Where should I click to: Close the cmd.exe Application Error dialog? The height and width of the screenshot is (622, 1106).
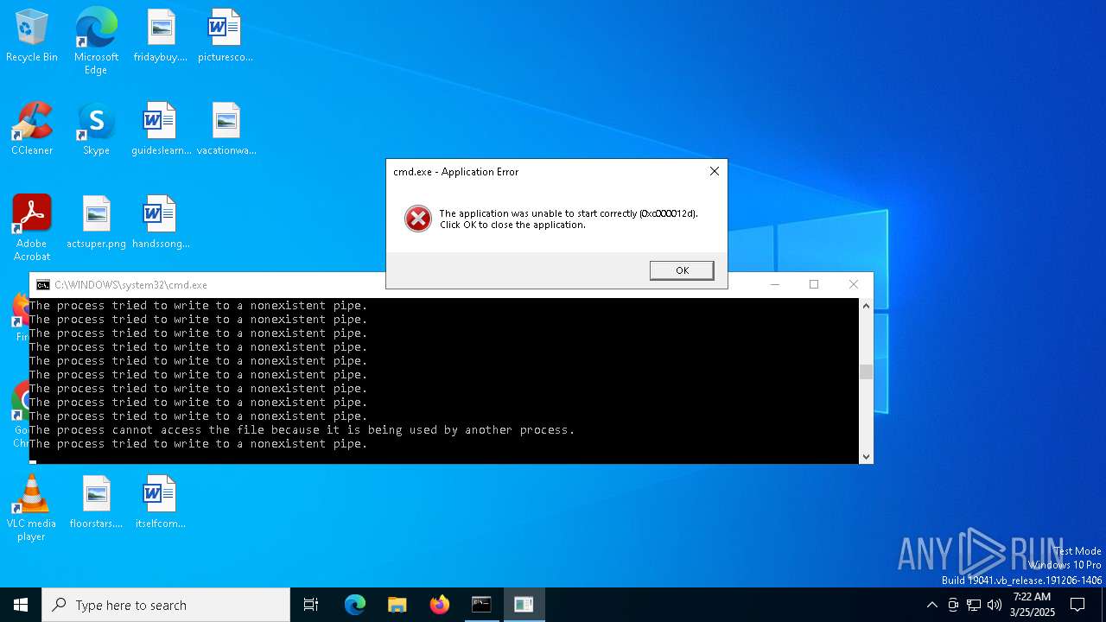pos(715,171)
